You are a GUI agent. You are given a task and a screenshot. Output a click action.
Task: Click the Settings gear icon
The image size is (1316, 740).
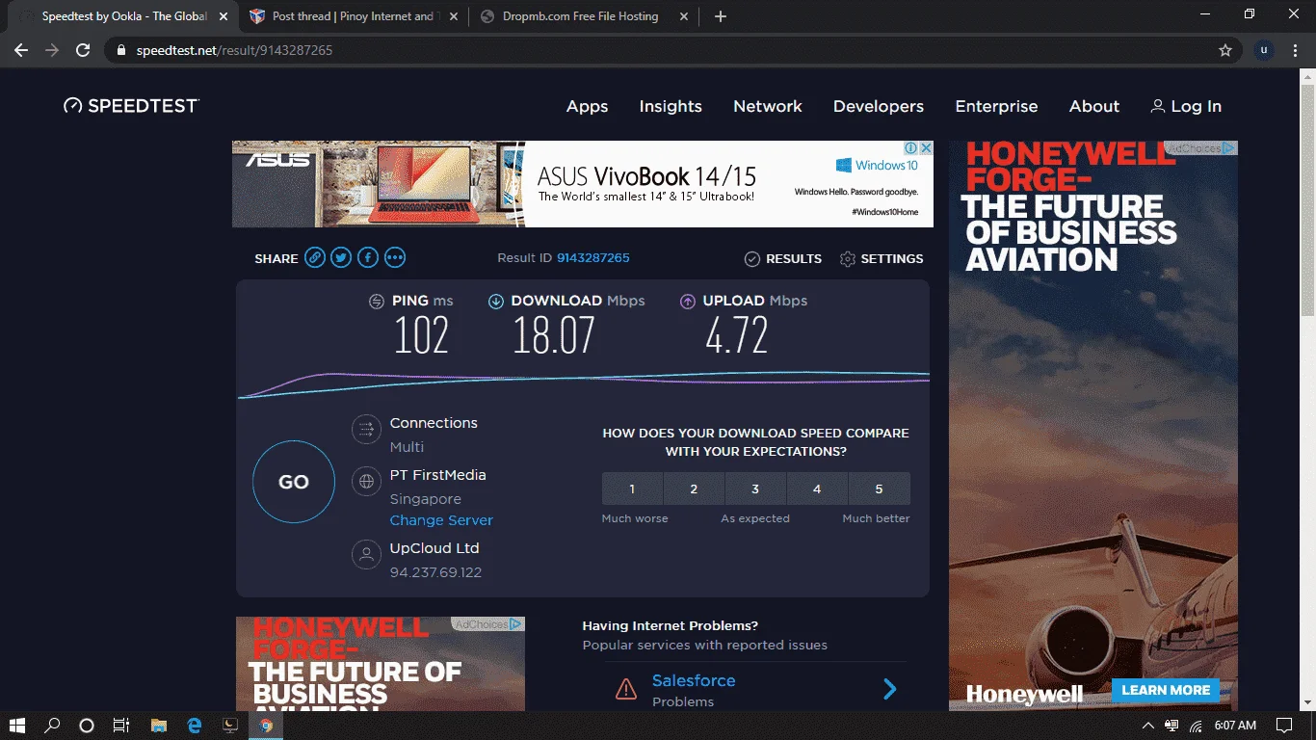848,259
